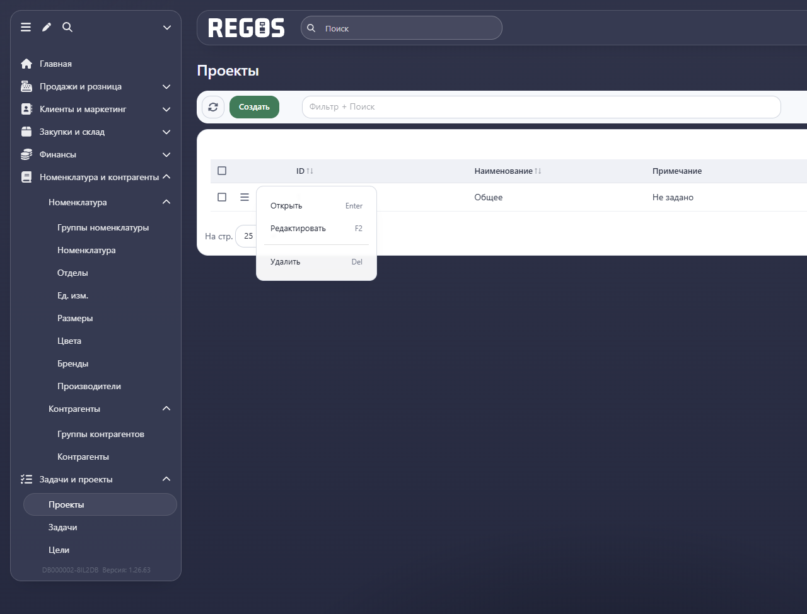Click the Фильтр + Поиск field

[542, 107]
